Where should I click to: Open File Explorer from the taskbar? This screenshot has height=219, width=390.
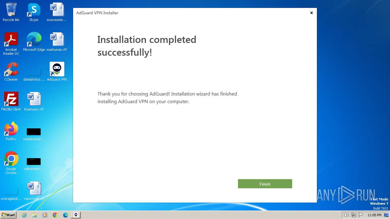point(34,215)
